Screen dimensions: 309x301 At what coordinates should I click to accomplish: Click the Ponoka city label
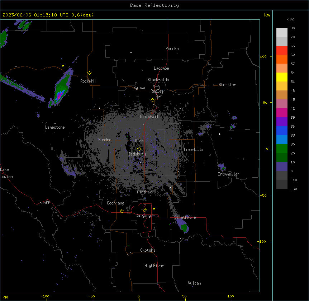click(172, 49)
